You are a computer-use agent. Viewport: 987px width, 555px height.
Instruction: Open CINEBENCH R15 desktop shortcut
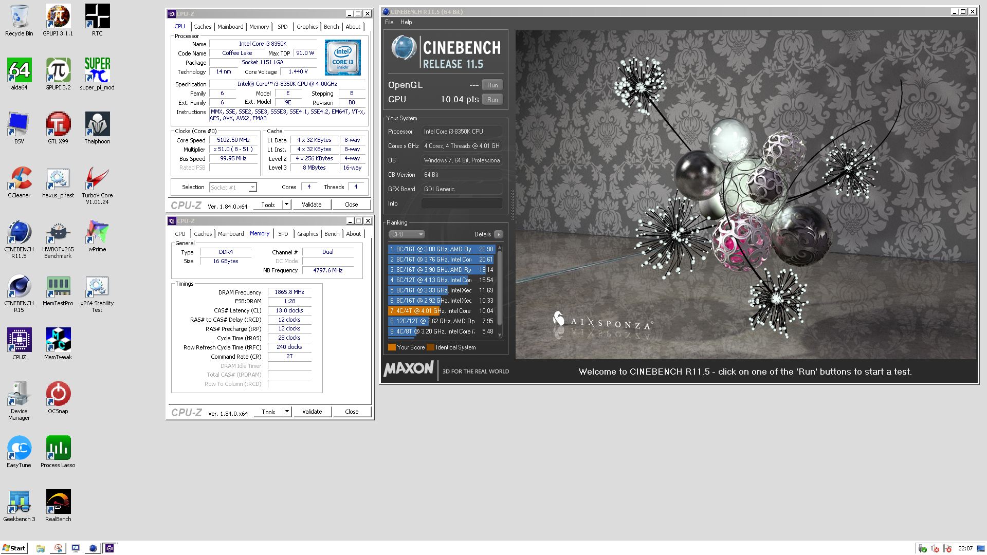tap(19, 293)
